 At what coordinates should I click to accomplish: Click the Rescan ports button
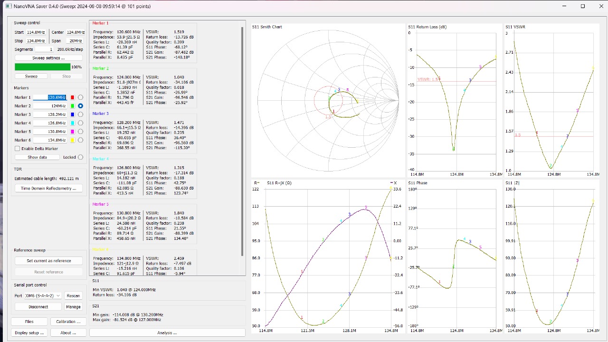(x=74, y=295)
